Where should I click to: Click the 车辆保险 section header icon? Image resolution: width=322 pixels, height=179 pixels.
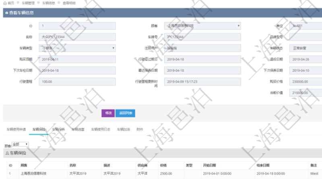pyautogui.click(x=6, y=153)
